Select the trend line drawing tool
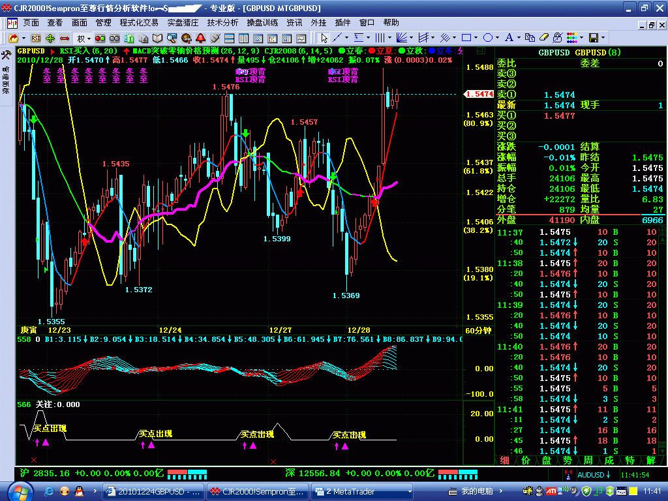This screenshot has height=501, width=668. (337, 38)
